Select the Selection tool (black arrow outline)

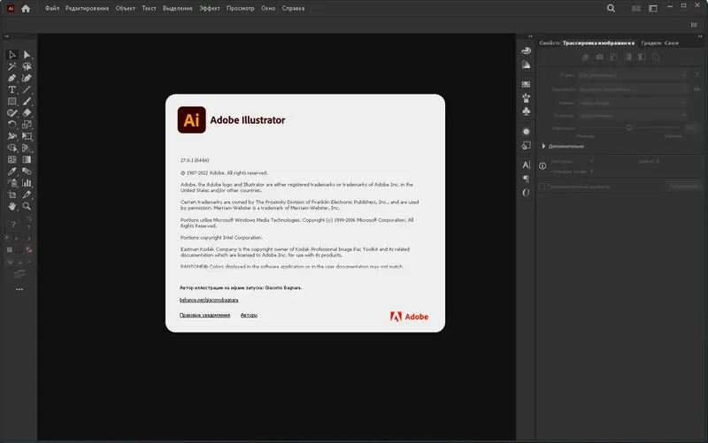(x=12, y=55)
